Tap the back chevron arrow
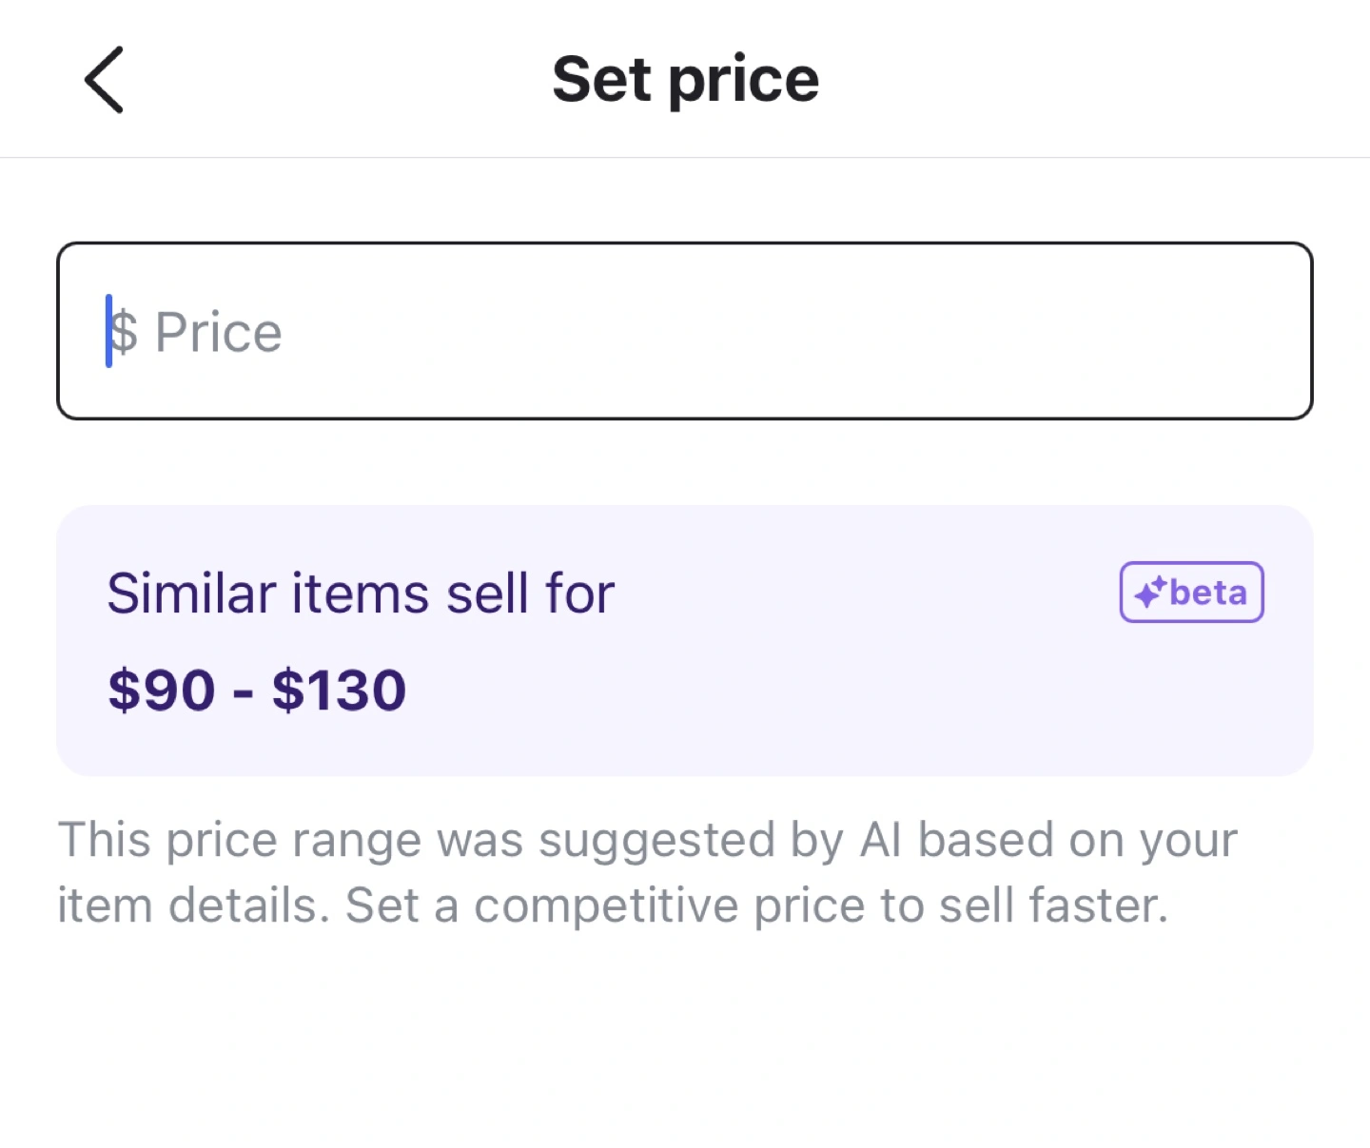Screen dimensions: 1370x1148 click(104, 80)
